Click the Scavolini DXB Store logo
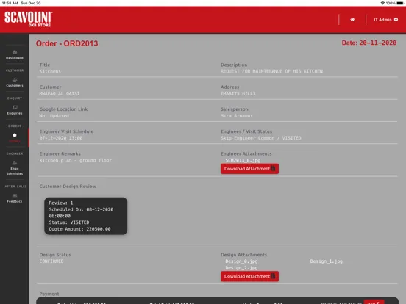 tap(29, 19)
